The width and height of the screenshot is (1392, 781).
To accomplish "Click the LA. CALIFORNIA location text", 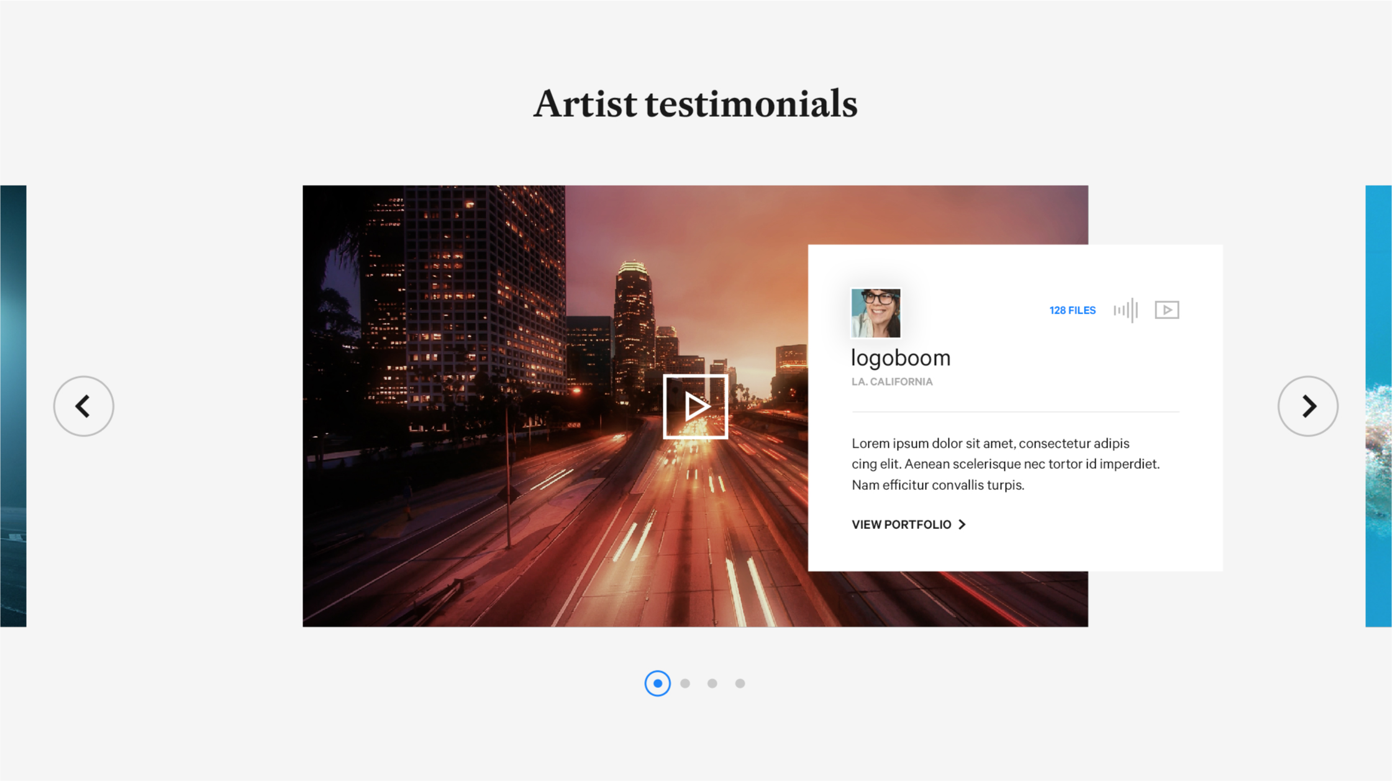I will [892, 382].
